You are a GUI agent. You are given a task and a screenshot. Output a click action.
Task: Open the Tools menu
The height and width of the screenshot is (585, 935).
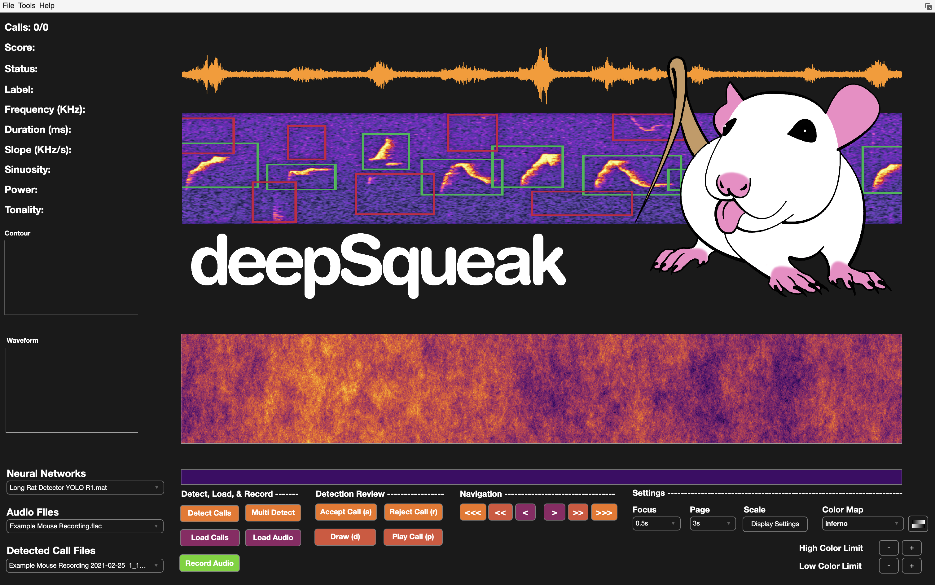coord(27,5)
